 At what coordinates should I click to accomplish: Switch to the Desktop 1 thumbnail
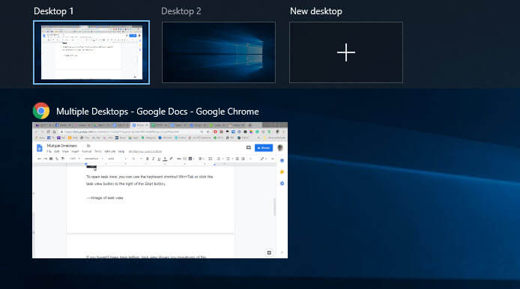[x=91, y=52]
